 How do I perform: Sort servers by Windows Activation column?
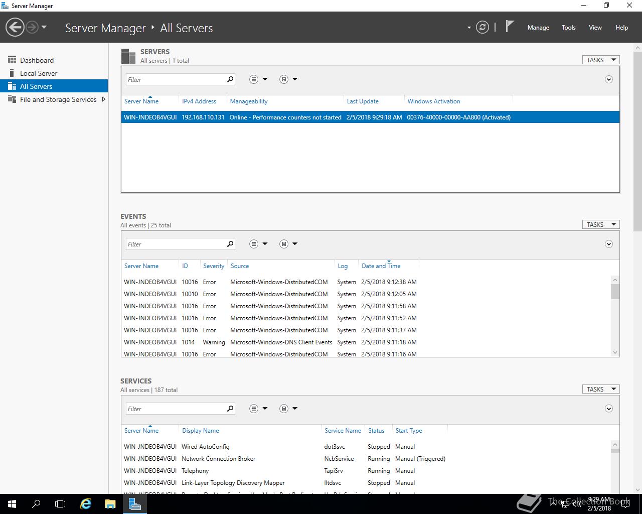(x=434, y=101)
